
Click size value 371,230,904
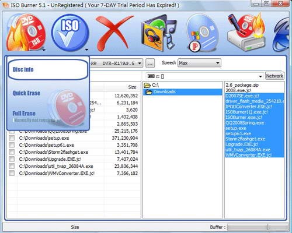(125, 138)
